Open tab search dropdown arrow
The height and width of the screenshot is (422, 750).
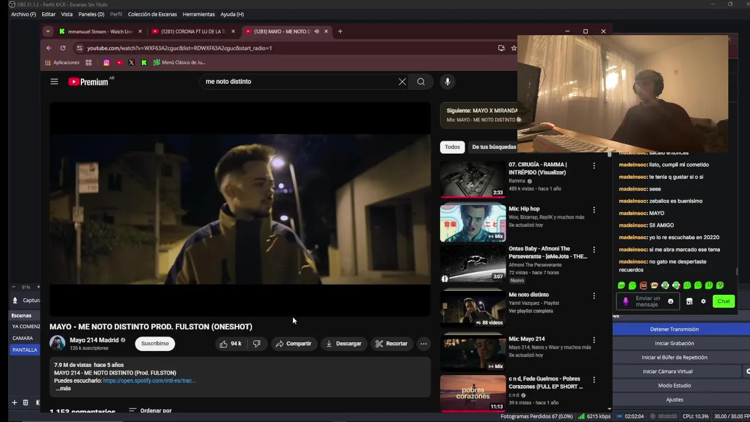[x=48, y=31]
